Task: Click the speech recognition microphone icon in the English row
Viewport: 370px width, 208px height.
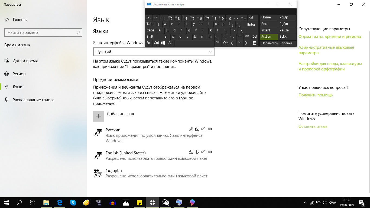Action: (197, 152)
